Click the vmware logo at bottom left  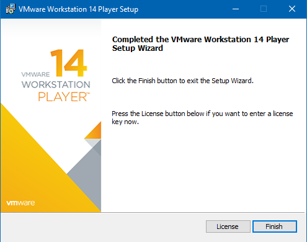[20, 203]
